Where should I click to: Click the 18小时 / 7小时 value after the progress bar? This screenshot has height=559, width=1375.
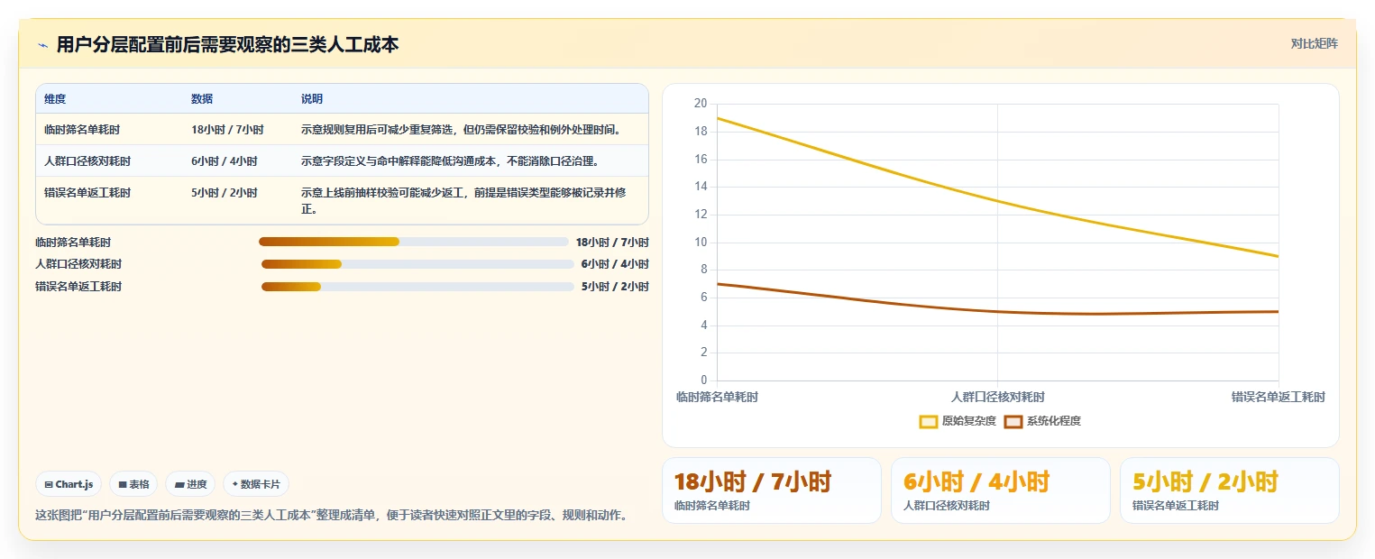click(x=612, y=243)
